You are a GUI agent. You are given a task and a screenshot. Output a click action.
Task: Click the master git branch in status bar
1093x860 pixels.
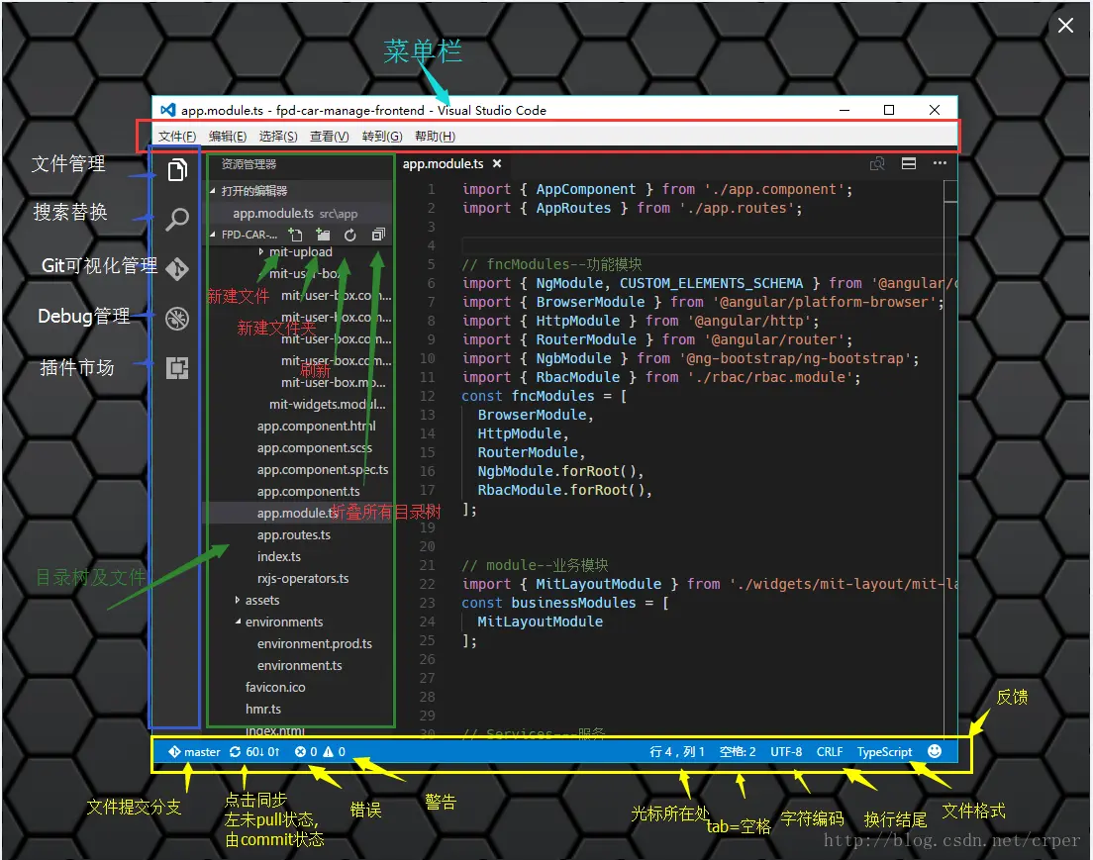(x=194, y=752)
